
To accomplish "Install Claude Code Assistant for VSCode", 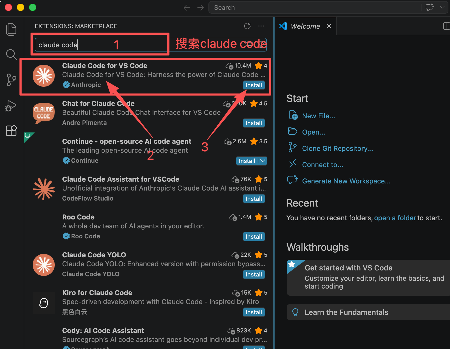I will [x=254, y=199].
